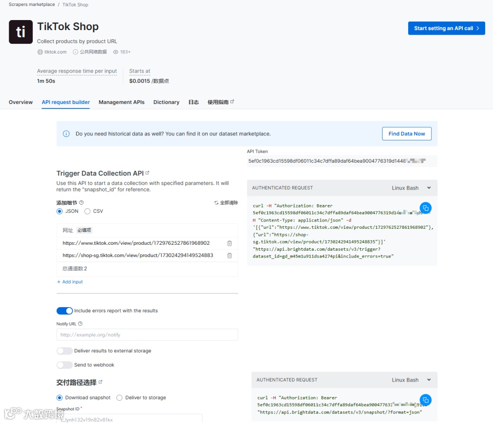The height and width of the screenshot is (423, 493).
Task: Delete the www.tiktok.com product URL row
Action: (x=230, y=243)
